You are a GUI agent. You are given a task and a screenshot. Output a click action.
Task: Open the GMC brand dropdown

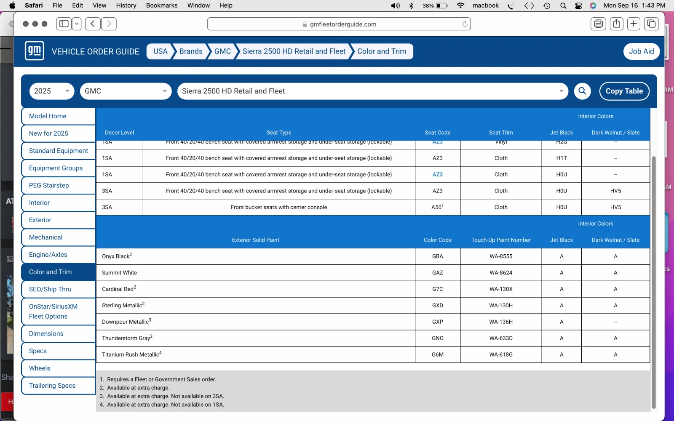(126, 91)
